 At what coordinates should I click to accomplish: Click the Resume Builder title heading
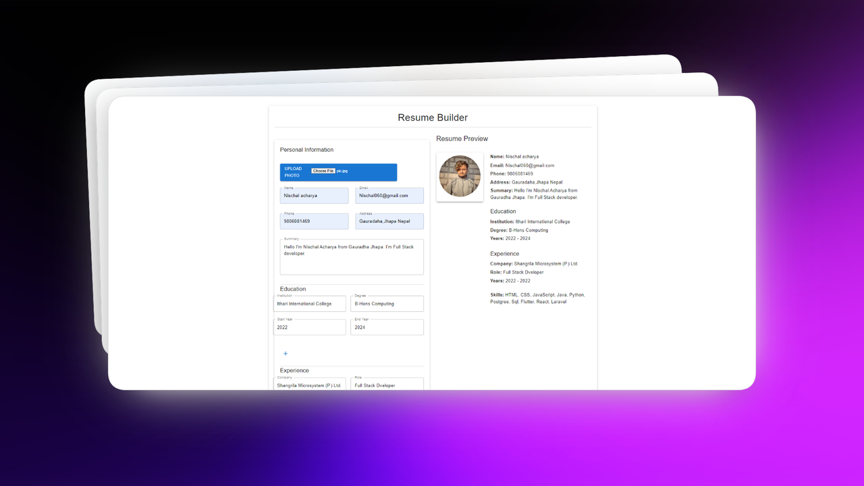(432, 117)
